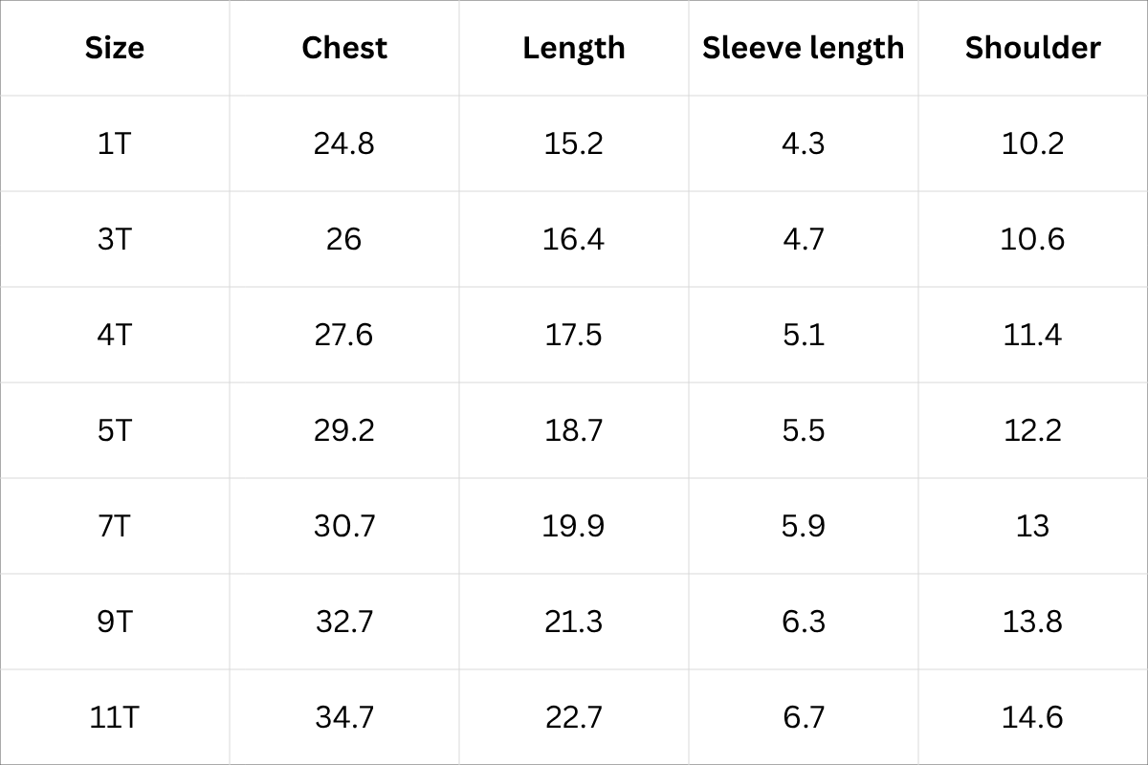Click the 7T size cell
1148x765 pixels.
coord(115,526)
